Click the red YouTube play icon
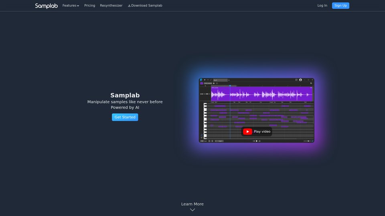The height and width of the screenshot is (216, 385). [x=247, y=132]
